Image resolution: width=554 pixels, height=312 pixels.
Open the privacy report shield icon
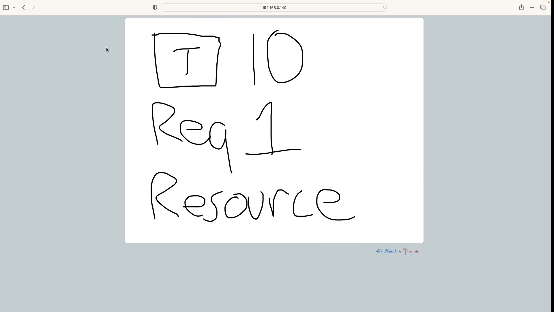[155, 8]
